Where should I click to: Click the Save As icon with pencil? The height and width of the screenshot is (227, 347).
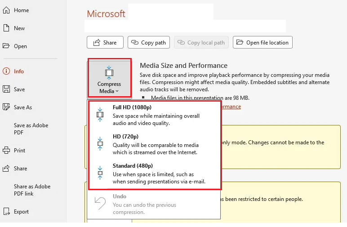(6, 107)
